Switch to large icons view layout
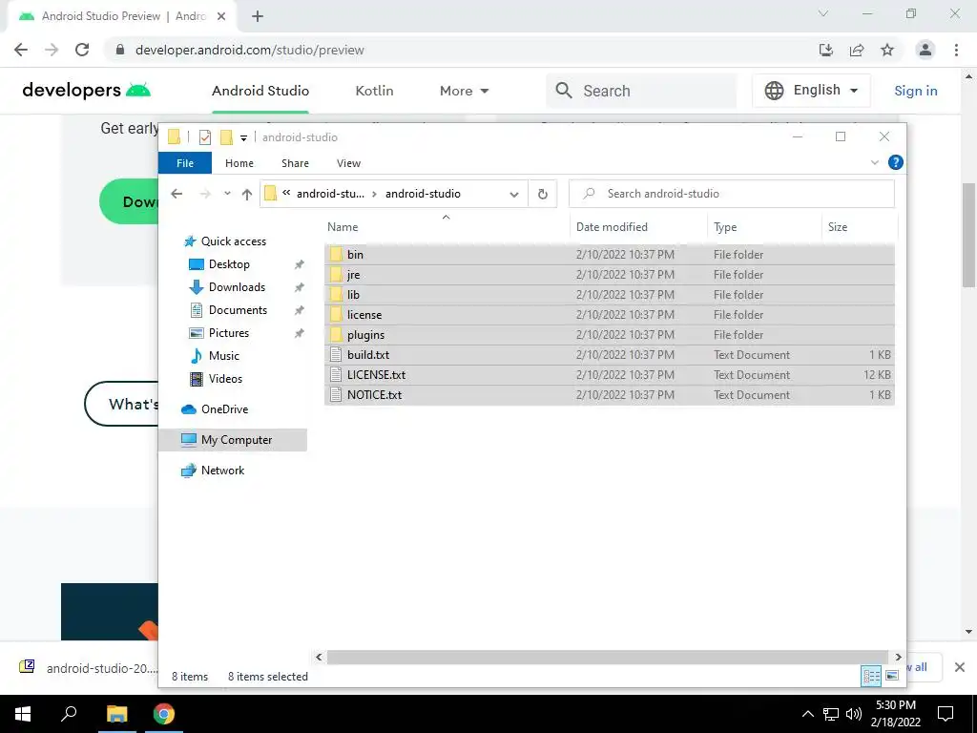 (892, 676)
